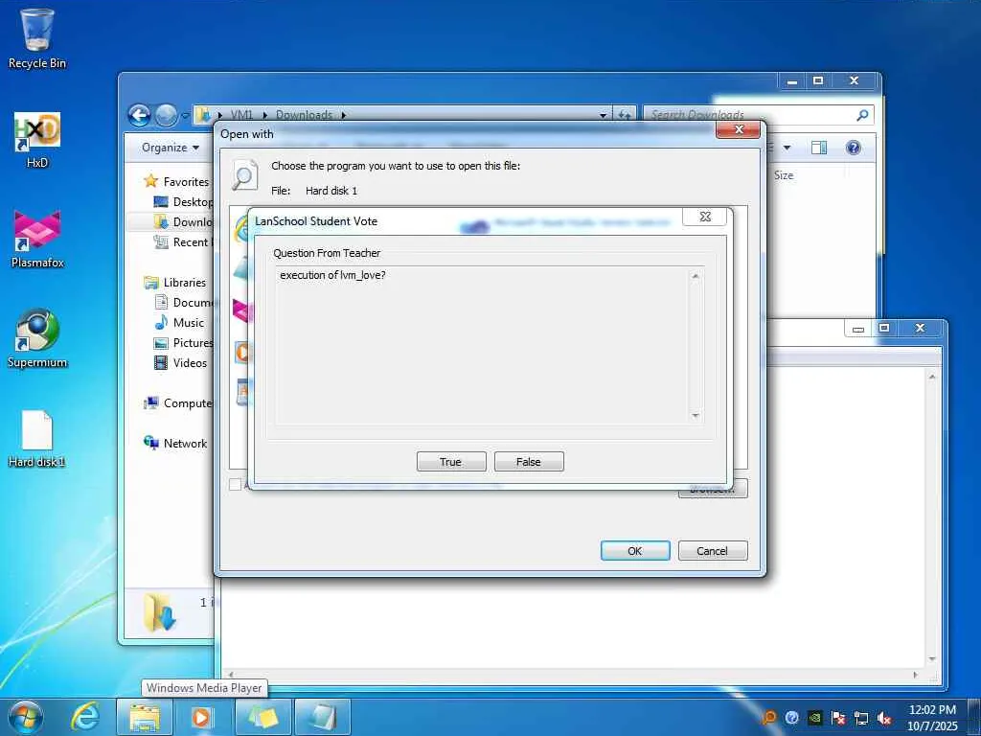Expand the arrow after Downloads in breadcrumb
Viewport: 981px width, 736px height.
[x=344, y=115]
